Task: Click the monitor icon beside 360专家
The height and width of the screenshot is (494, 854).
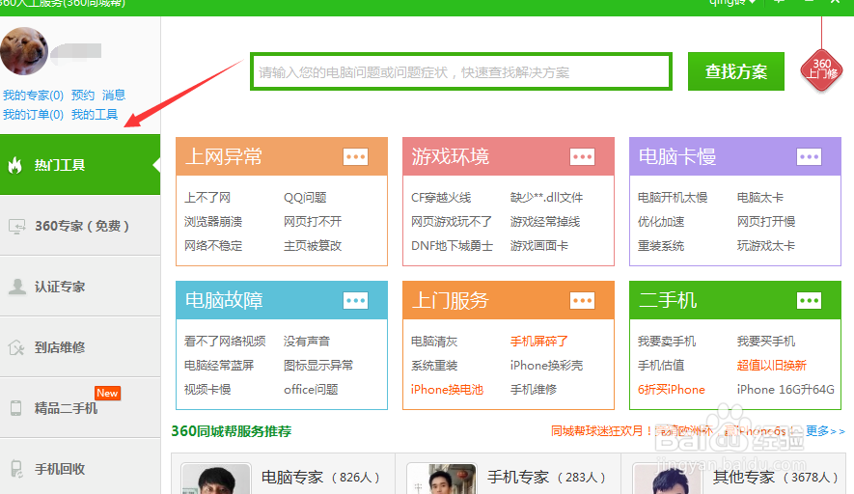Action: pos(16,226)
